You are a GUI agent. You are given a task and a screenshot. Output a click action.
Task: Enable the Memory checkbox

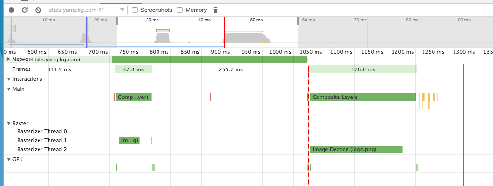[180, 10]
